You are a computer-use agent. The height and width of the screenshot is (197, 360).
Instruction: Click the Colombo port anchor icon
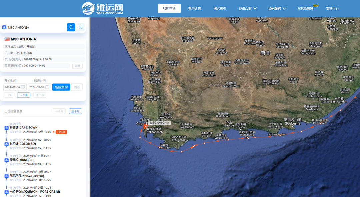click(6, 144)
